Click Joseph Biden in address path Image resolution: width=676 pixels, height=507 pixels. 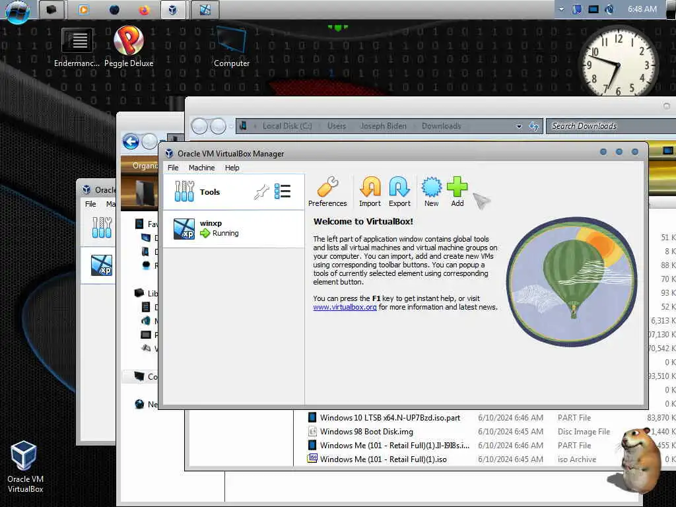384,126
